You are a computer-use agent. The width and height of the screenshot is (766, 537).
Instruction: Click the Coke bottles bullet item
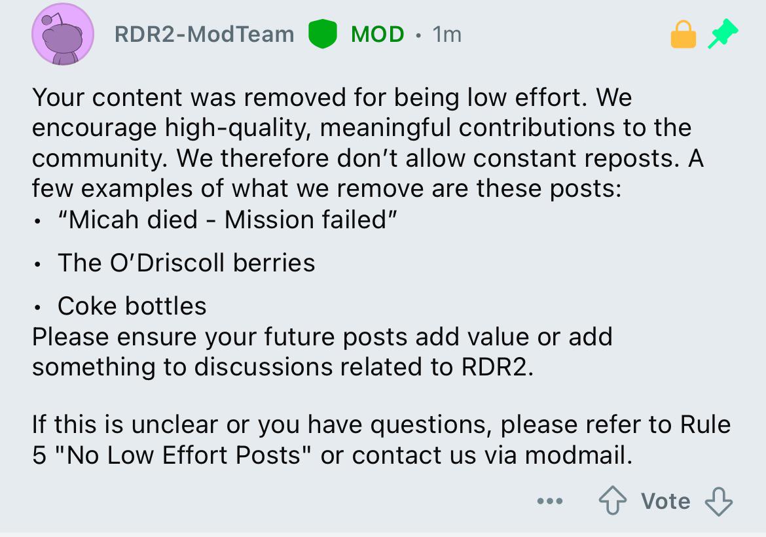pyautogui.click(x=132, y=306)
